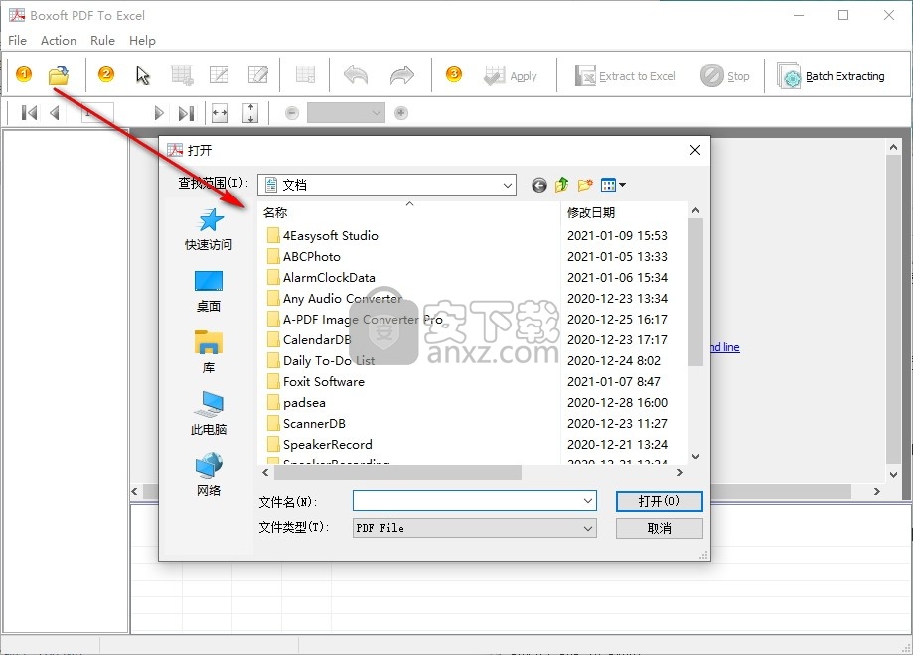Click the Stop toolbar button
Viewport: 913px width, 655px height.
click(x=725, y=76)
